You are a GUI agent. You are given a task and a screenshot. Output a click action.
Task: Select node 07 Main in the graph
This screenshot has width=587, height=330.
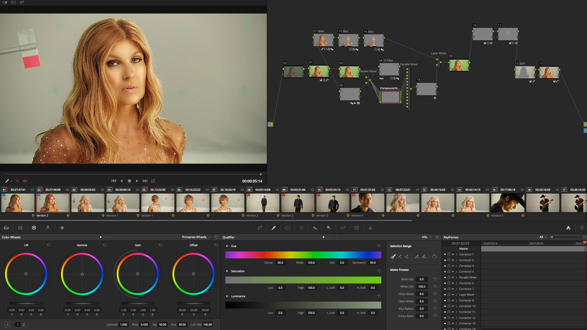point(323,40)
